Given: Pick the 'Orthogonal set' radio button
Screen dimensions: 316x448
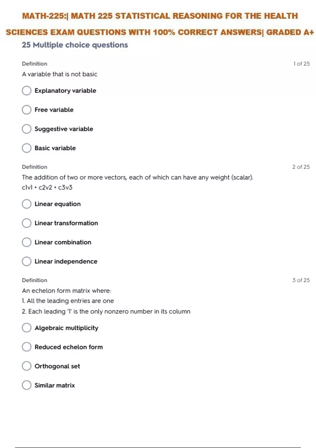Looking at the screenshot, I should point(27,366).
